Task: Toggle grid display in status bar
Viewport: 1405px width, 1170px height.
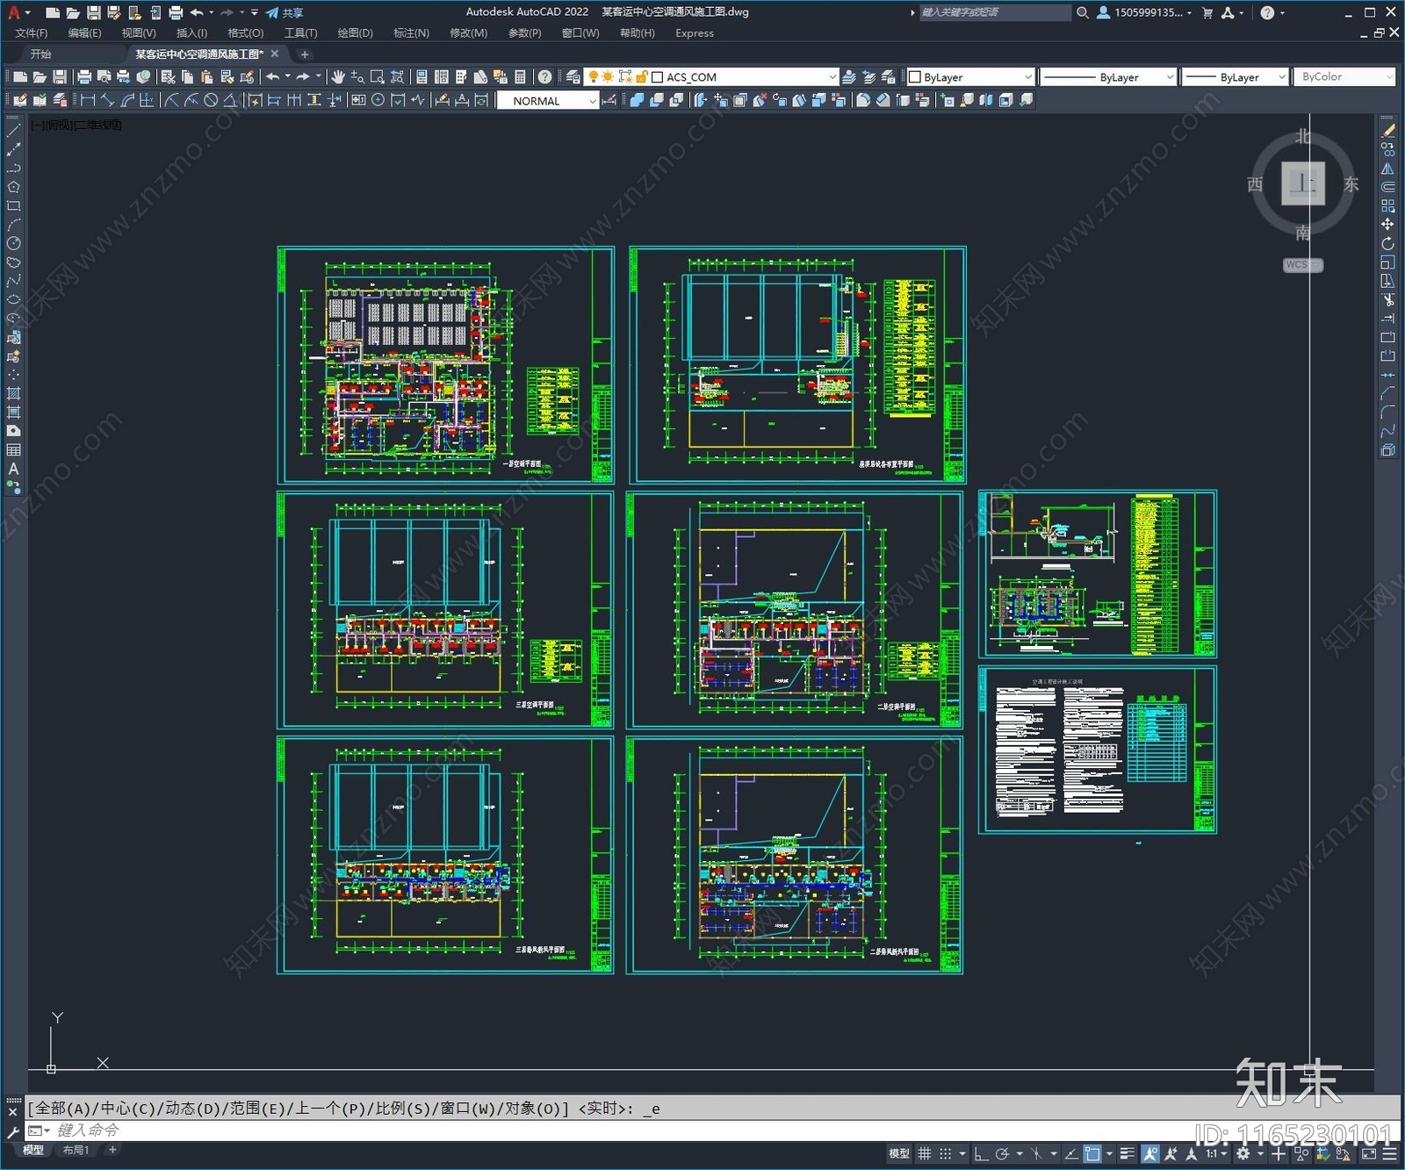Action: [924, 1153]
